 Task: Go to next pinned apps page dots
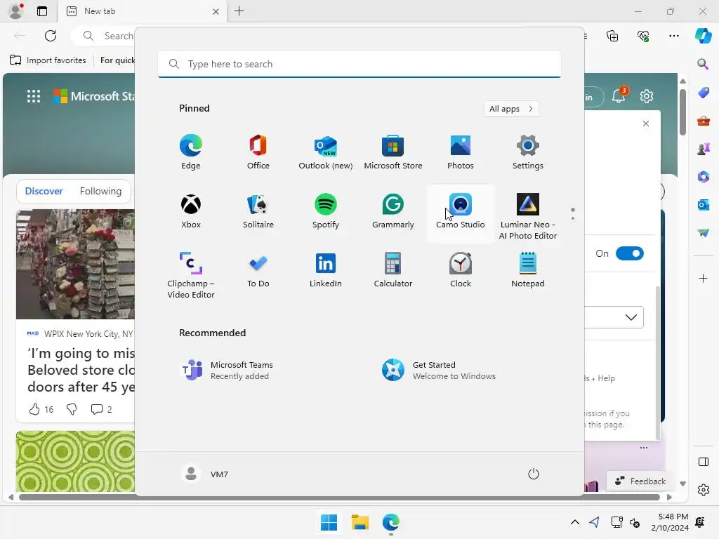pos(573,213)
